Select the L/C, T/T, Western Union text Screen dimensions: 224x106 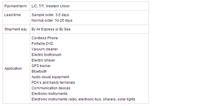tap(51, 6)
